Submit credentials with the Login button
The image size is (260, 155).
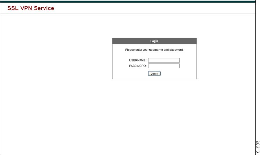[154, 73]
